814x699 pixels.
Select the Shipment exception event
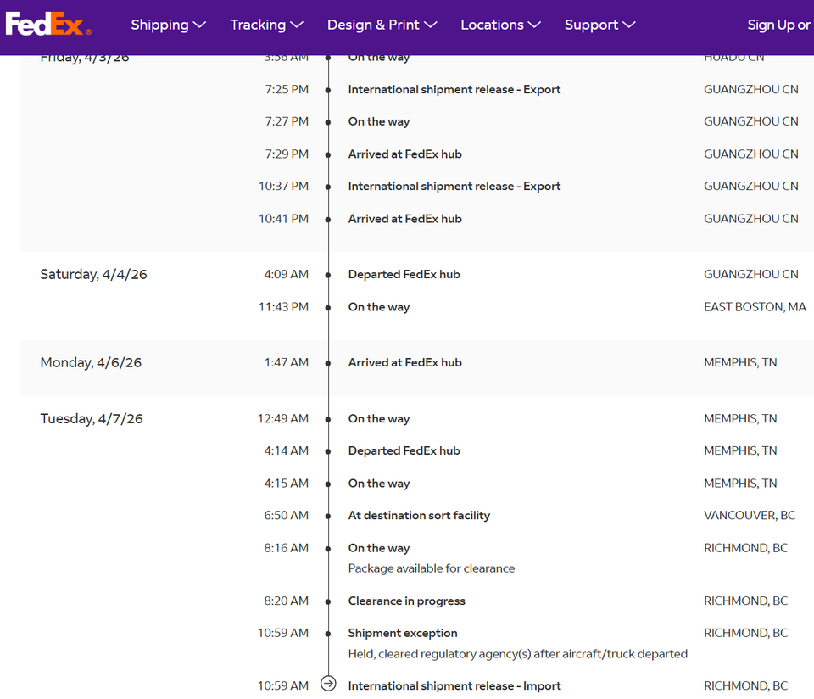(402, 633)
